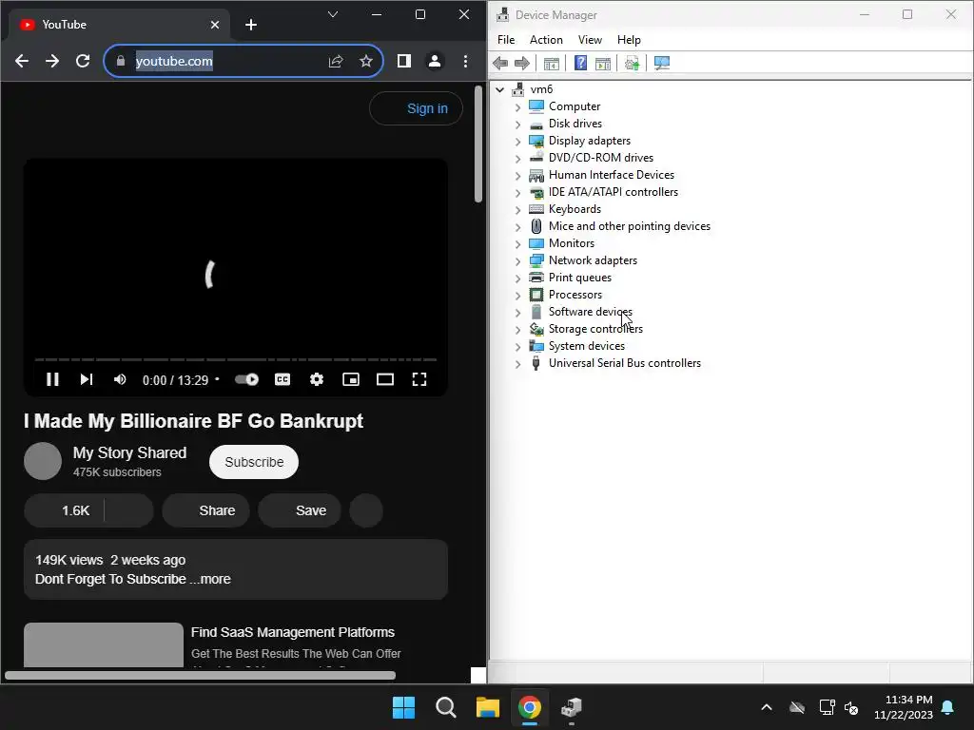
Task: Click the youtube.com address bar
Action: click(243, 61)
